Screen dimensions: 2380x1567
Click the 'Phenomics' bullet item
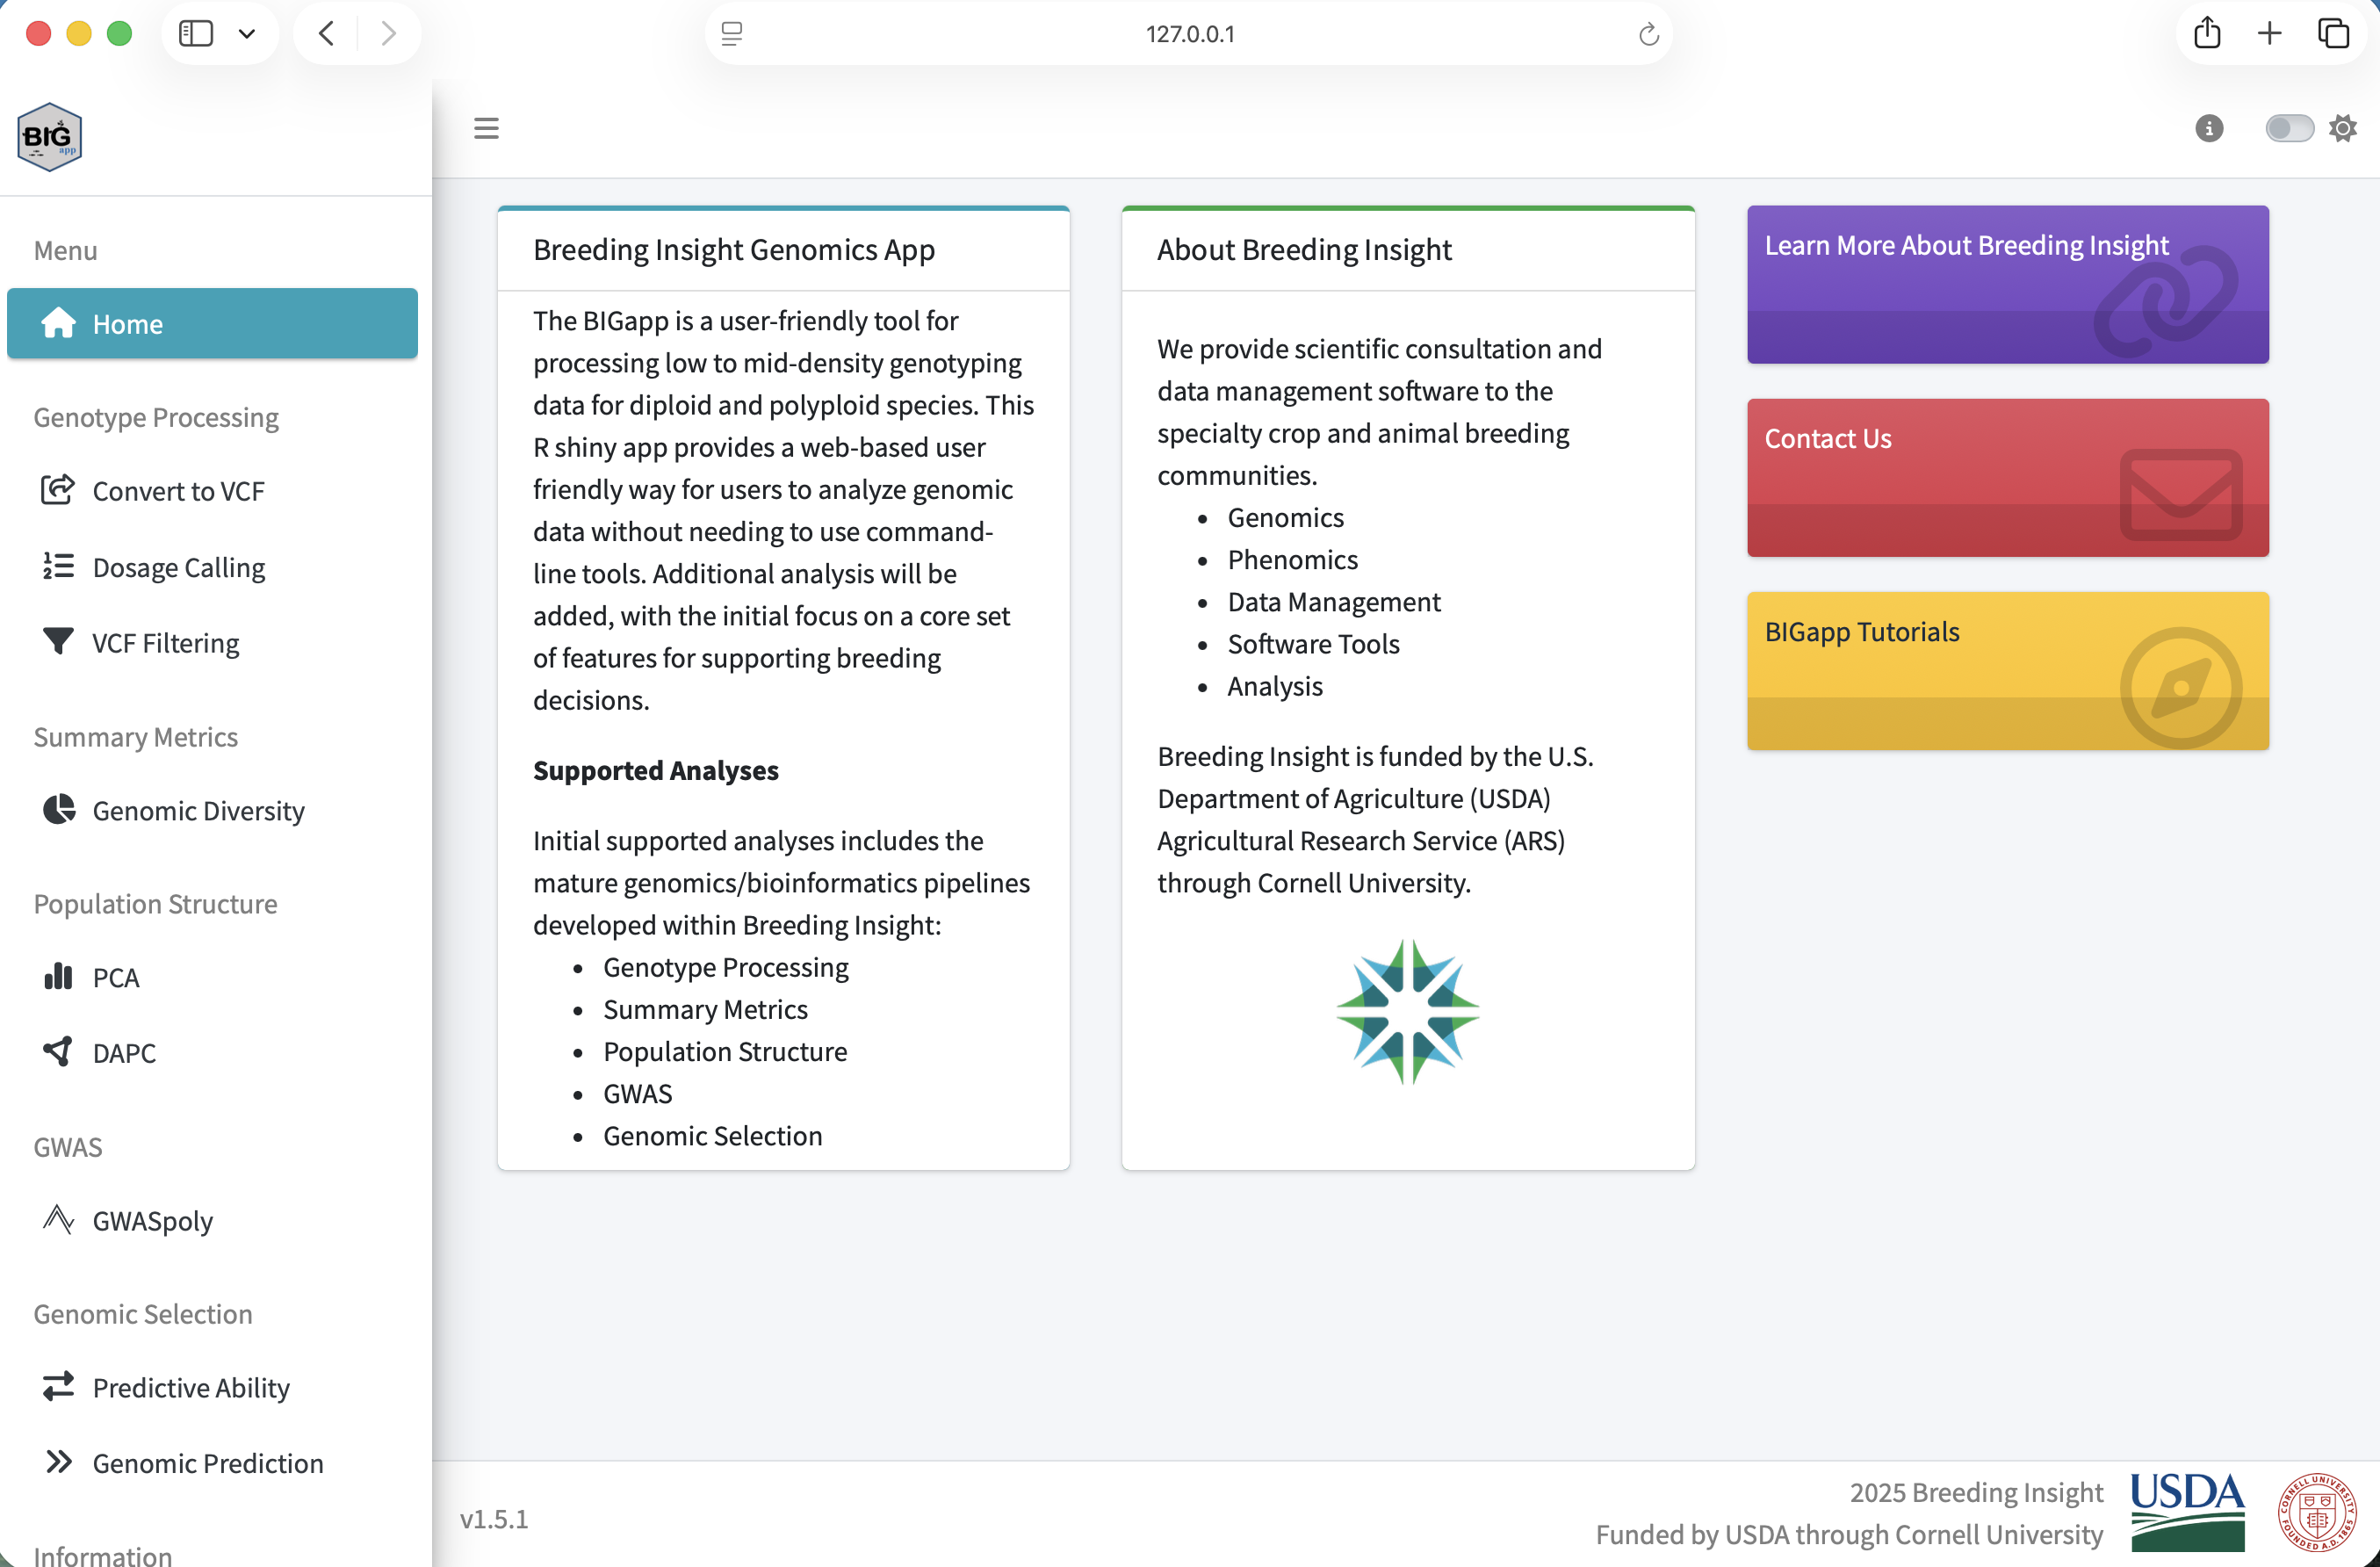[1293, 560]
